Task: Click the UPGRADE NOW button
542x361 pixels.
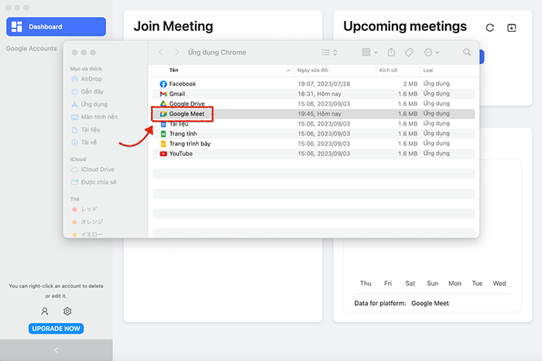Action: pos(56,328)
